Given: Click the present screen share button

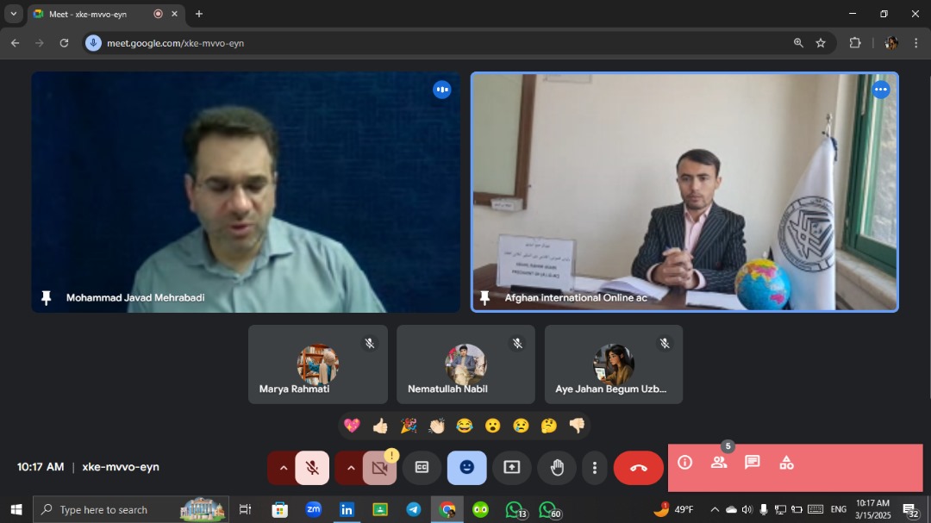Looking at the screenshot, I should (x=512, y=467).
